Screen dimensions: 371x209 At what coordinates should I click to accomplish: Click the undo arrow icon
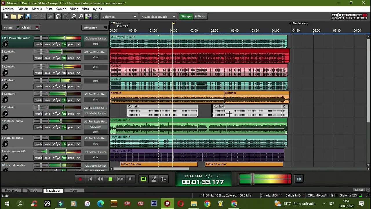click(58, 17)
